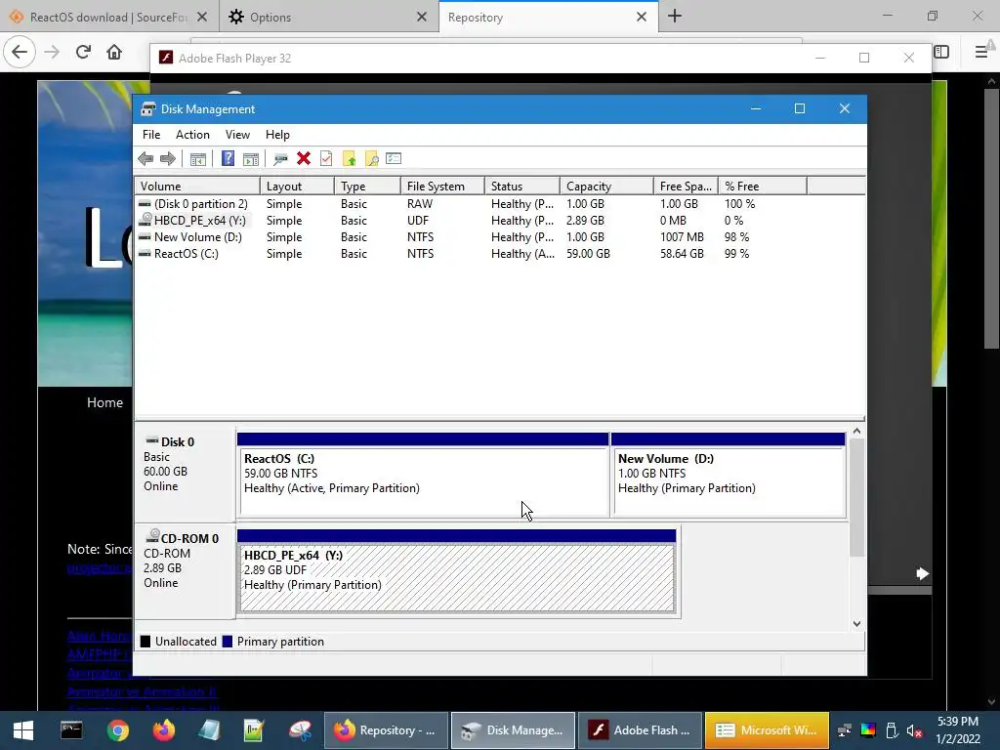Click the muted volume tray icon
Viewport: 1000px width, 750px height.
click(914, 730)
